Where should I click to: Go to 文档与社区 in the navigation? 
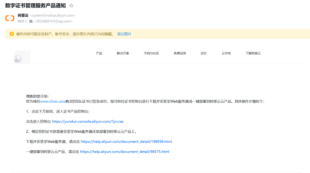(x=151, y=53)
